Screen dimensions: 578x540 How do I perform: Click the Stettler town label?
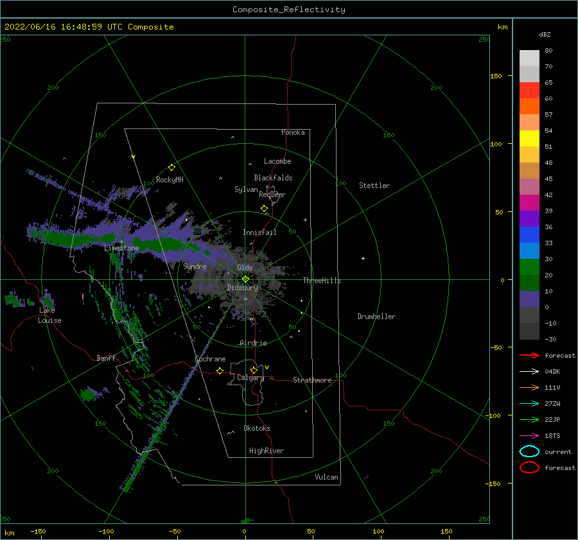point(374,186)
